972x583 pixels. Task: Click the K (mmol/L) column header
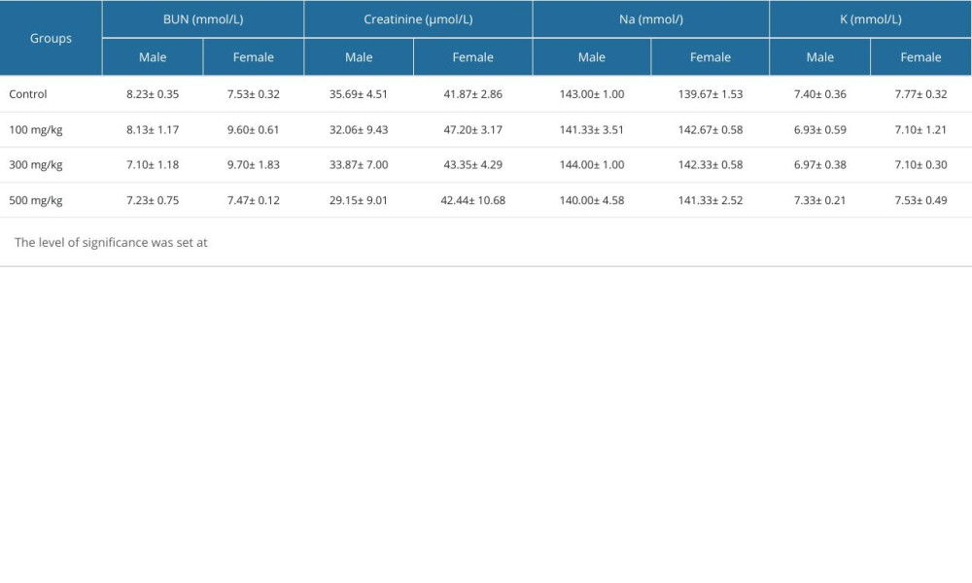point(870,19)
